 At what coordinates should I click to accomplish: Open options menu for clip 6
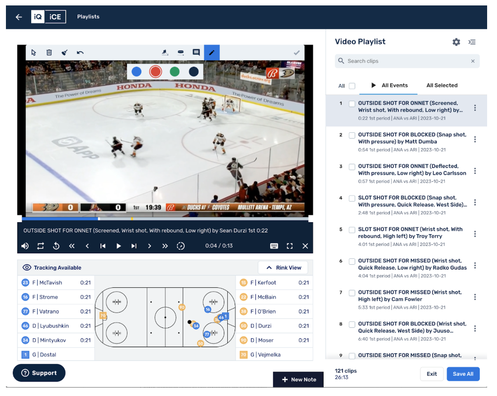click(475, 266)
